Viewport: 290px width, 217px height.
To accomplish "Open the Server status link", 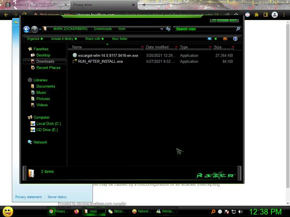I will click(57, 197).
